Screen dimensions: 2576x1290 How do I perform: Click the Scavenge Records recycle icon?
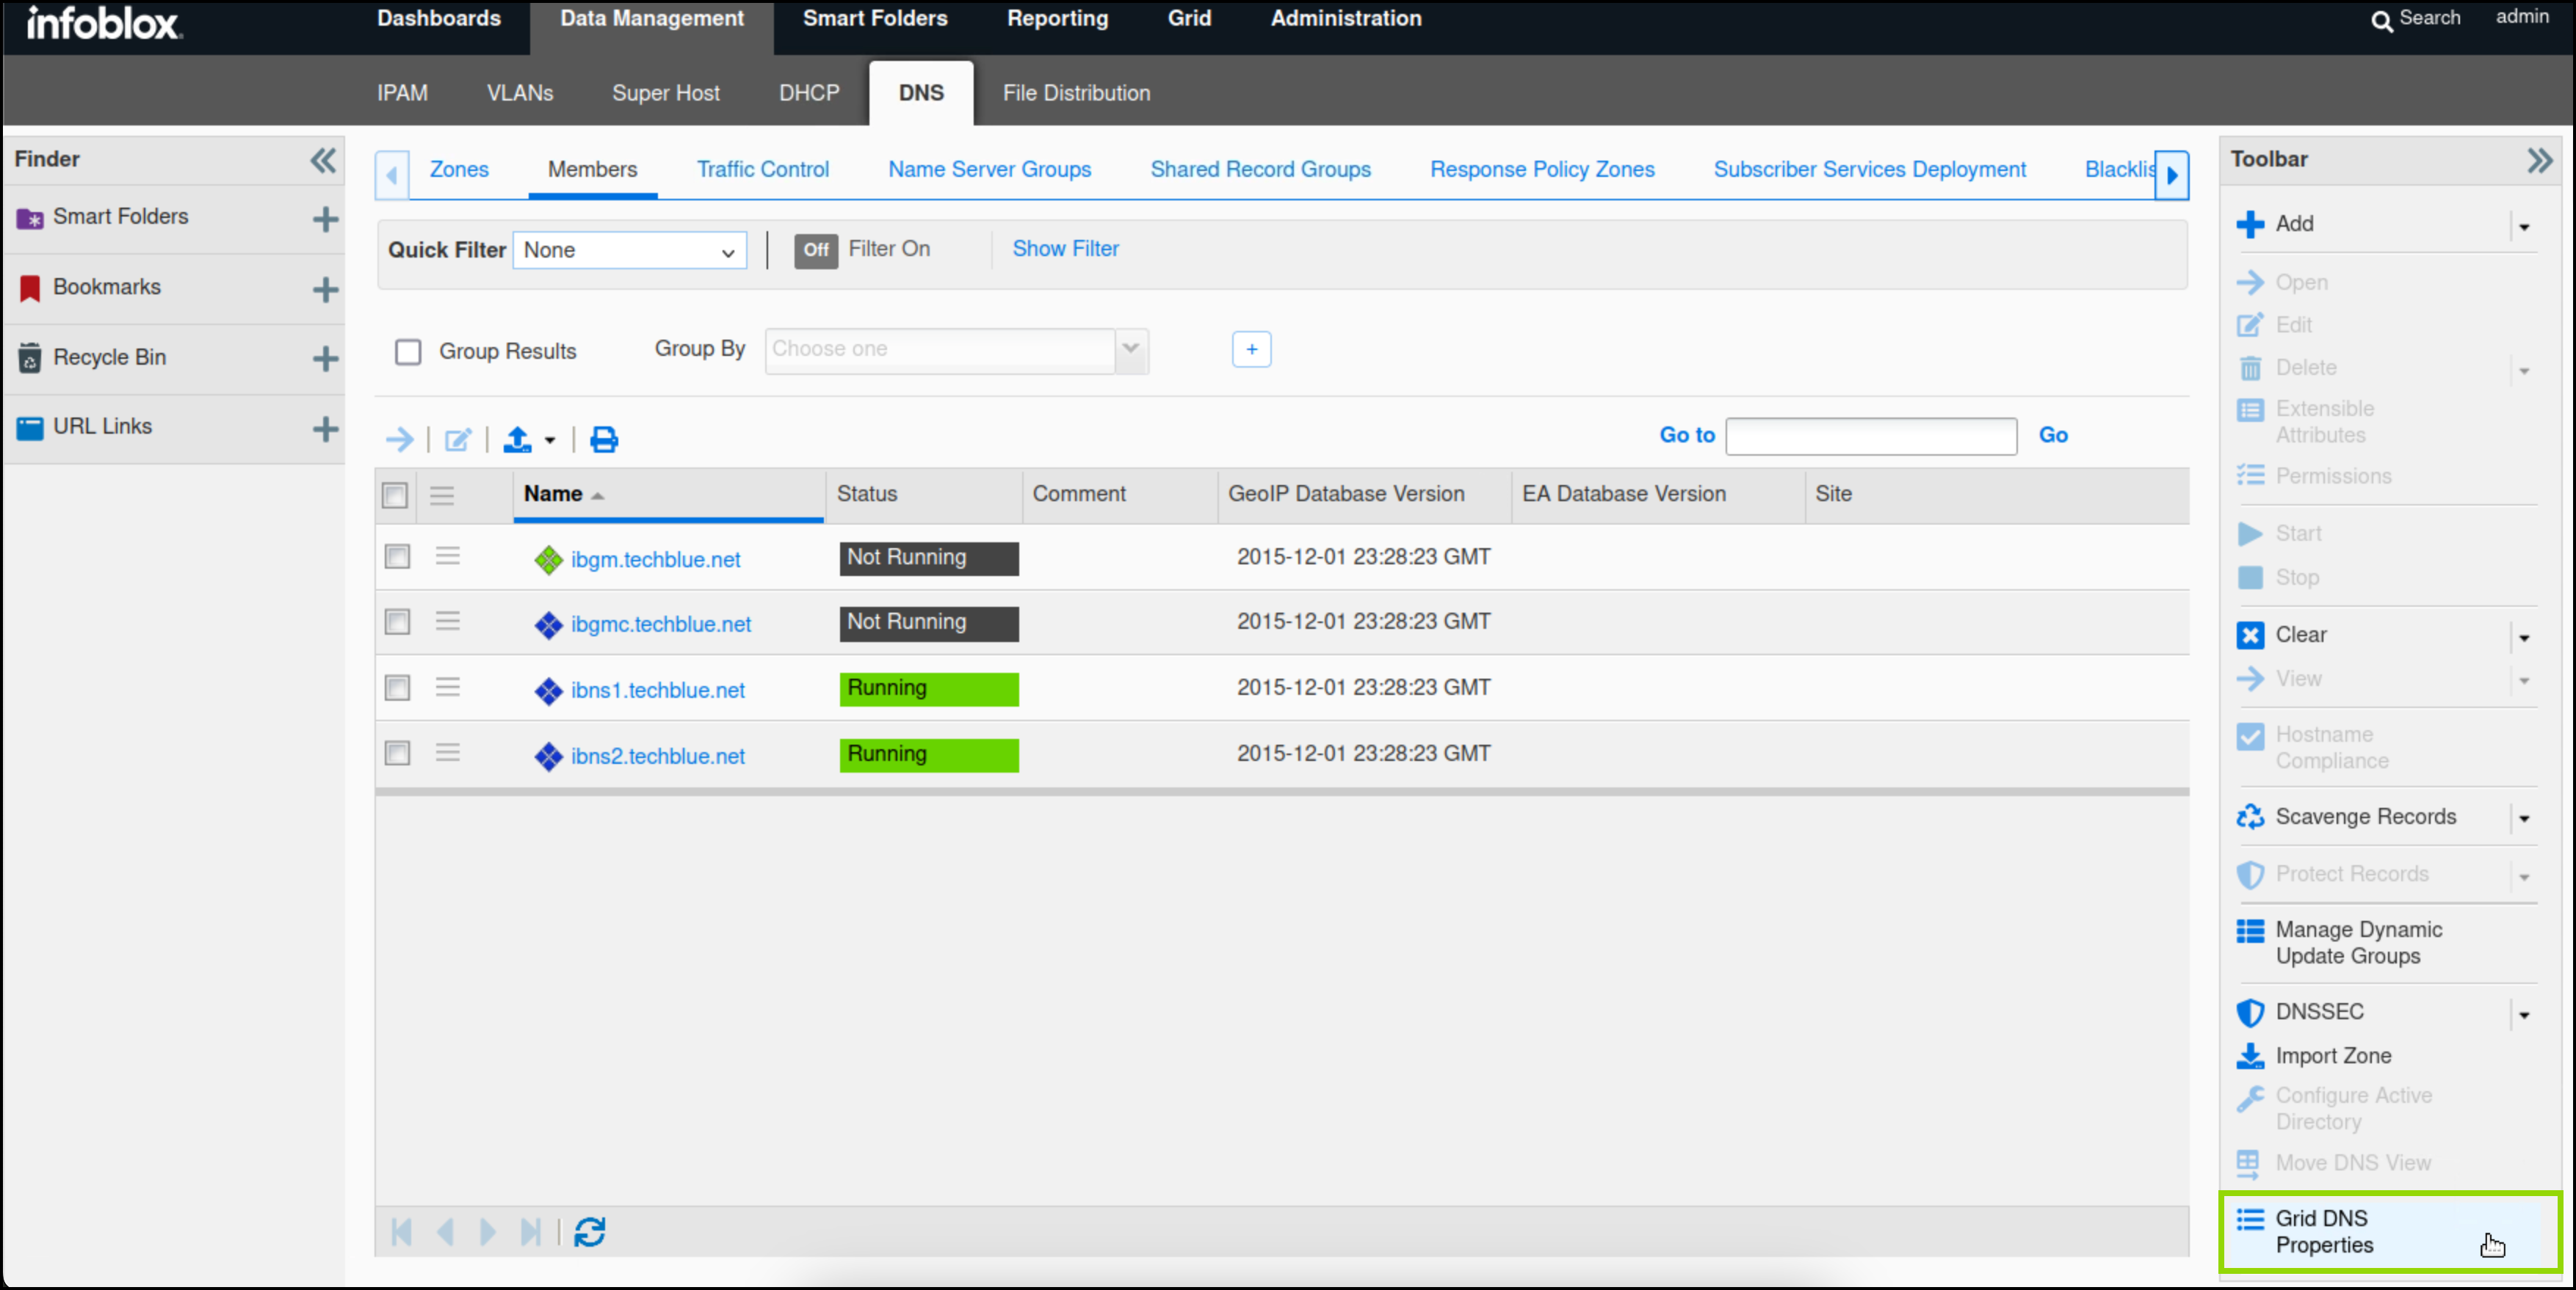coord(2249,817)
